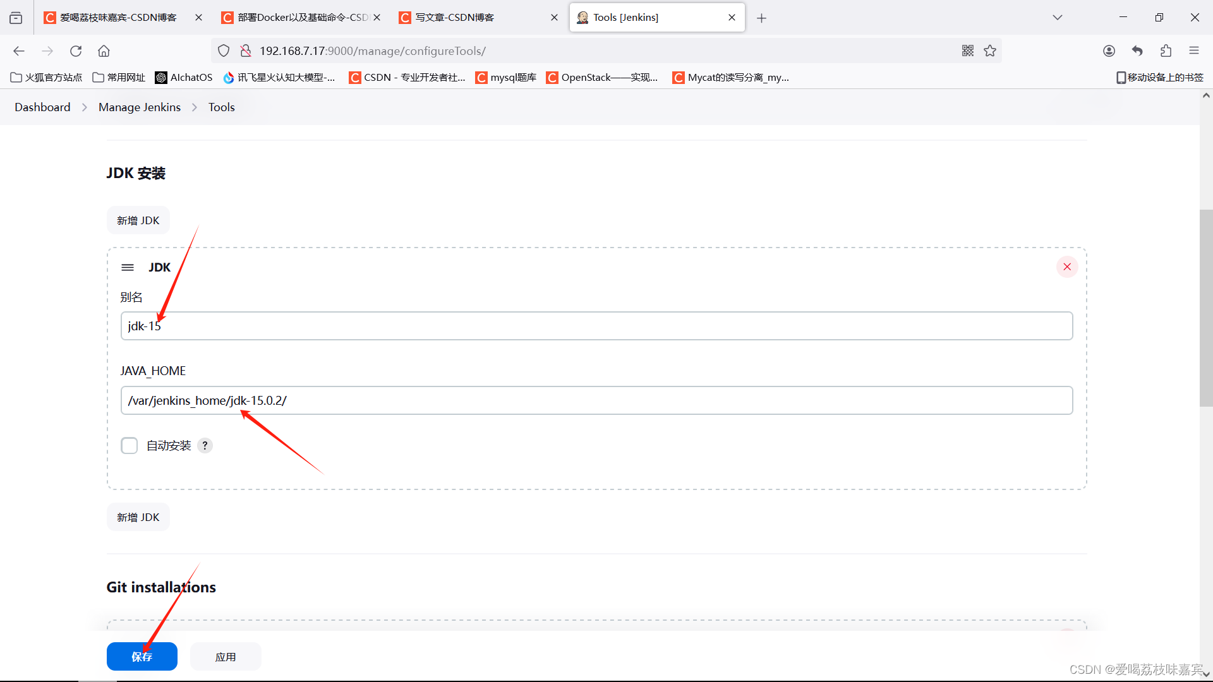Click the 新增 JDK button below the form
1213x682 pixels.
tap(138, 517)
